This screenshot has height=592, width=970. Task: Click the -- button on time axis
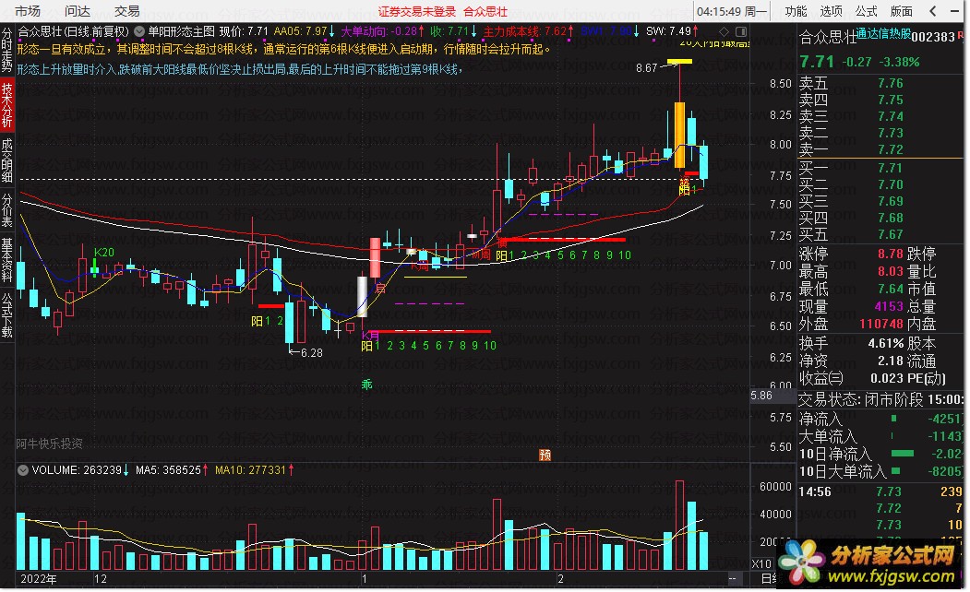(733, 579)
